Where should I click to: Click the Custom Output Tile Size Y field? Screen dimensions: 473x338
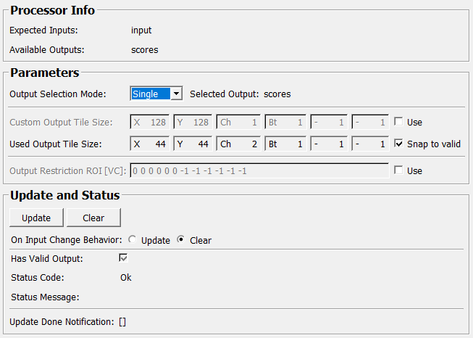point(194,122)
